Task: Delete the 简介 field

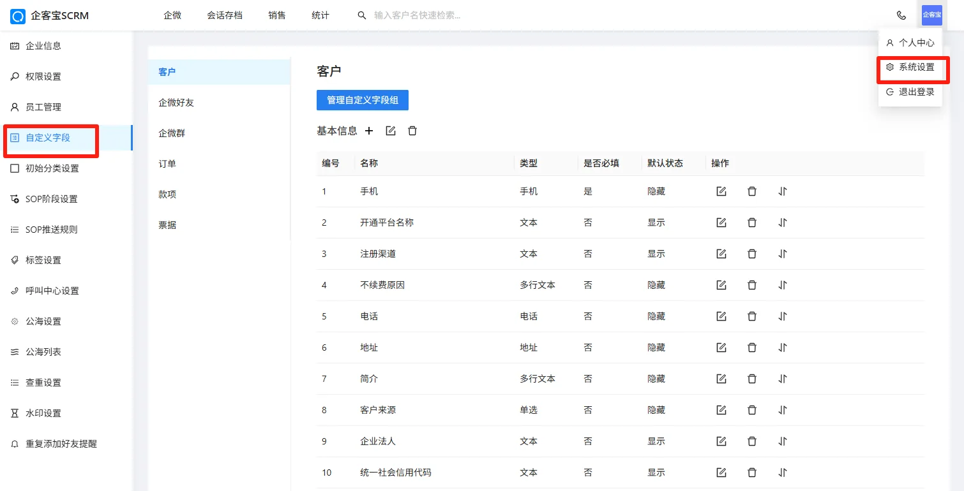Action: click(752, 379)
